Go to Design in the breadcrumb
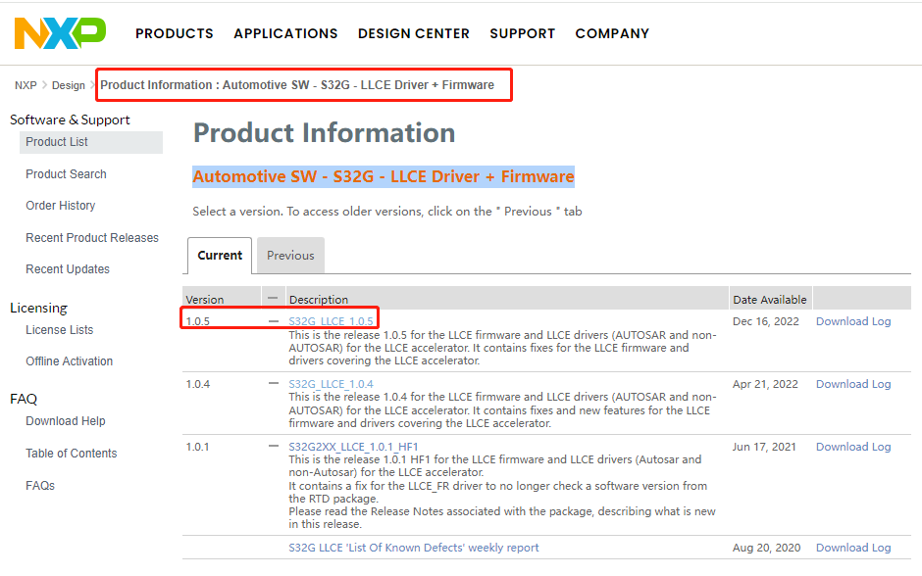This screenshot has width=922, height=576. (x=69, y=85)
